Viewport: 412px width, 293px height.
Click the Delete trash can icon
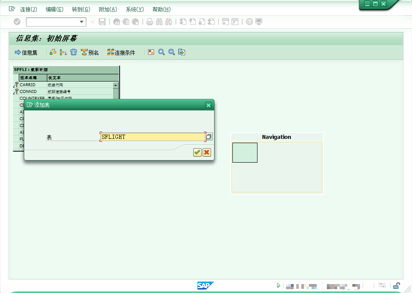[x=74, y=52]
